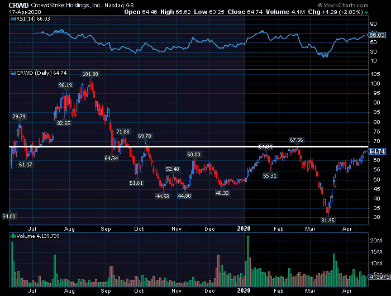The image size is (391, 296).
Task: Click the 44.80 low price label
Action: (x=184, y=196)
